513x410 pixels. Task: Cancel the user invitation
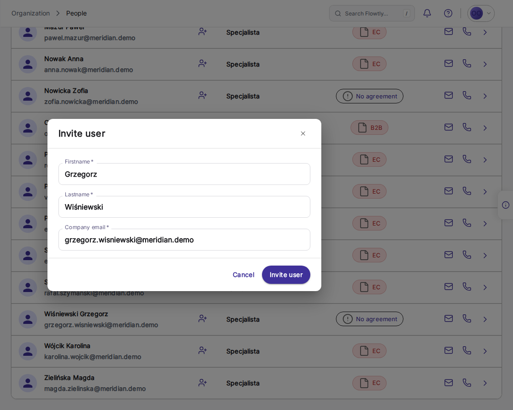(243, 275)
